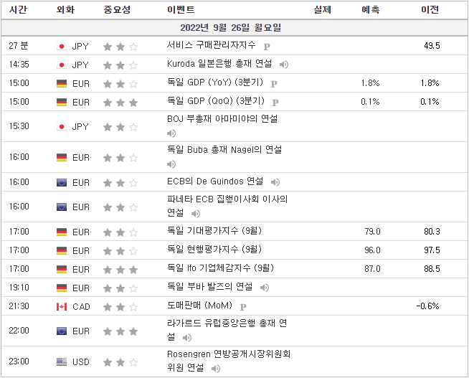Click the USD currency label
The image size is (469, 378).
click(81, 362)
